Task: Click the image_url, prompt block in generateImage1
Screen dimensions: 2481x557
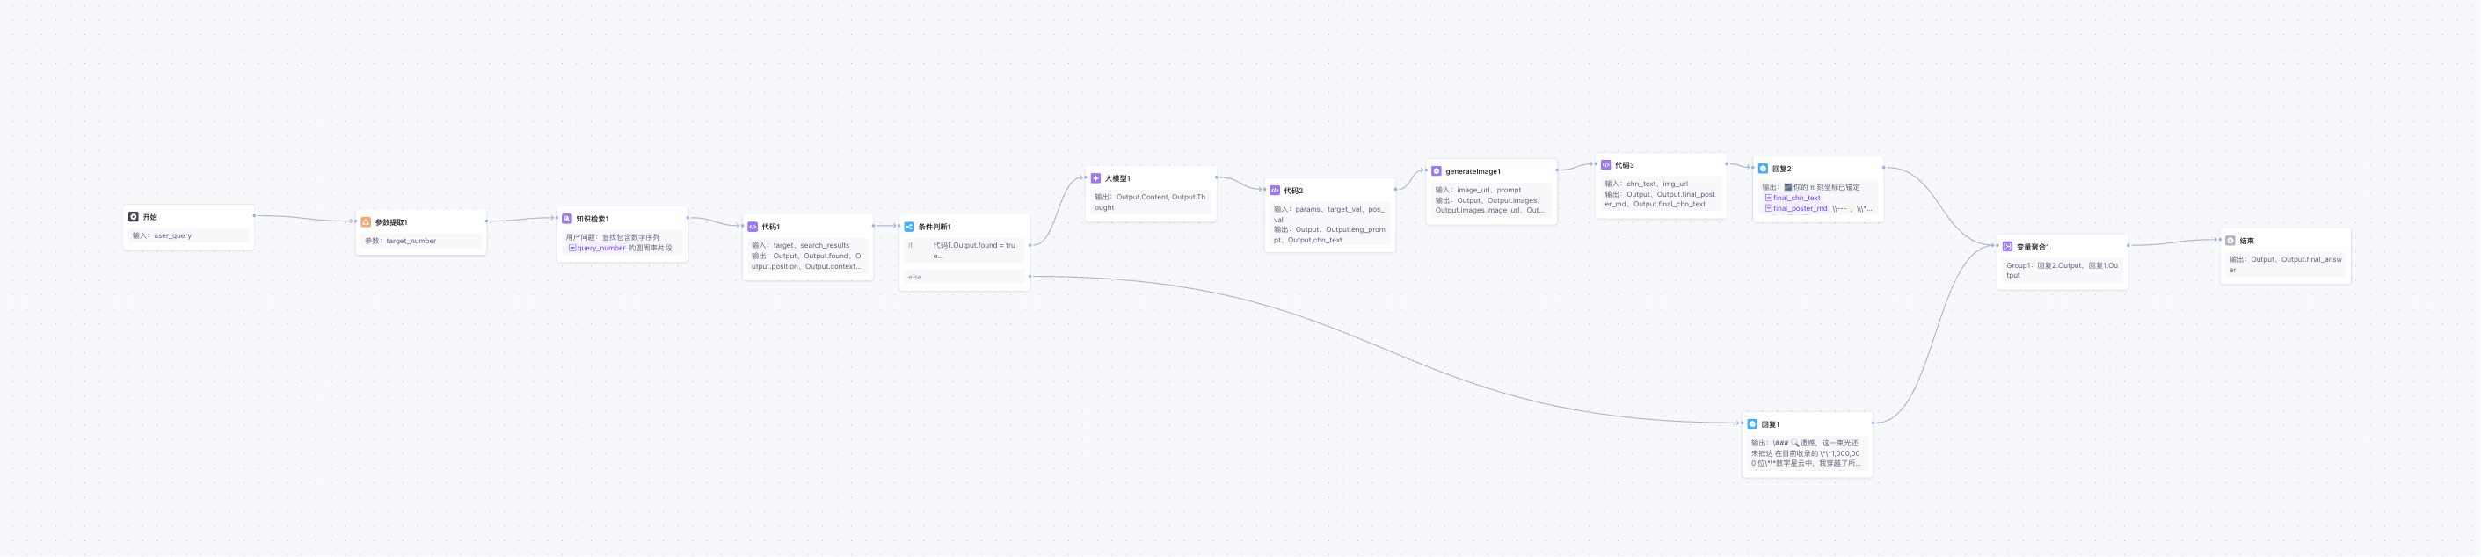Action: coord(1491,200)
